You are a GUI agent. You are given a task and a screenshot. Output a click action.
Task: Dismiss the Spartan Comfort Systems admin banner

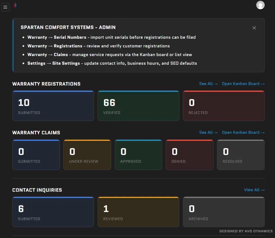254,28
